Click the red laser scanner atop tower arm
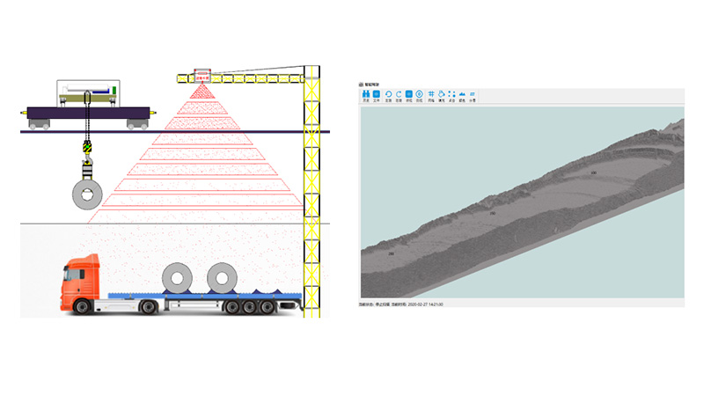704x396 pixels. click(x=204, y=77)
